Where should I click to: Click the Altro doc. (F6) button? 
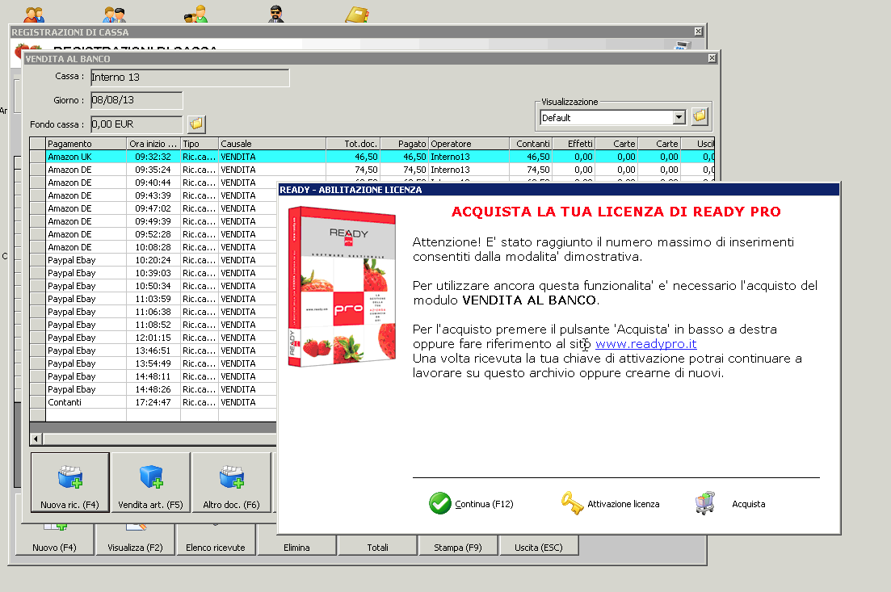click(x=231, y=482)
